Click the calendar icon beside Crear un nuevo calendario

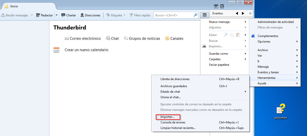coord(56,50)
